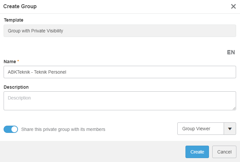Click the Name field label

point(10,62)
